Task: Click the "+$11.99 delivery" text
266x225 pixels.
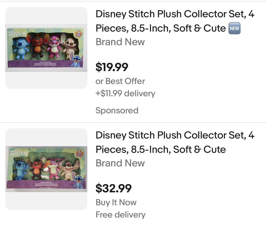Action: point(125,93)
